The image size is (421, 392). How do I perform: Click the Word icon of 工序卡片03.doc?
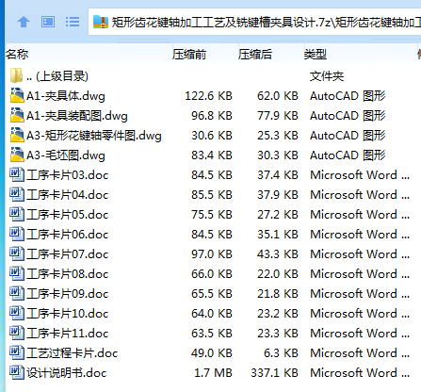(x=17, y=174)
